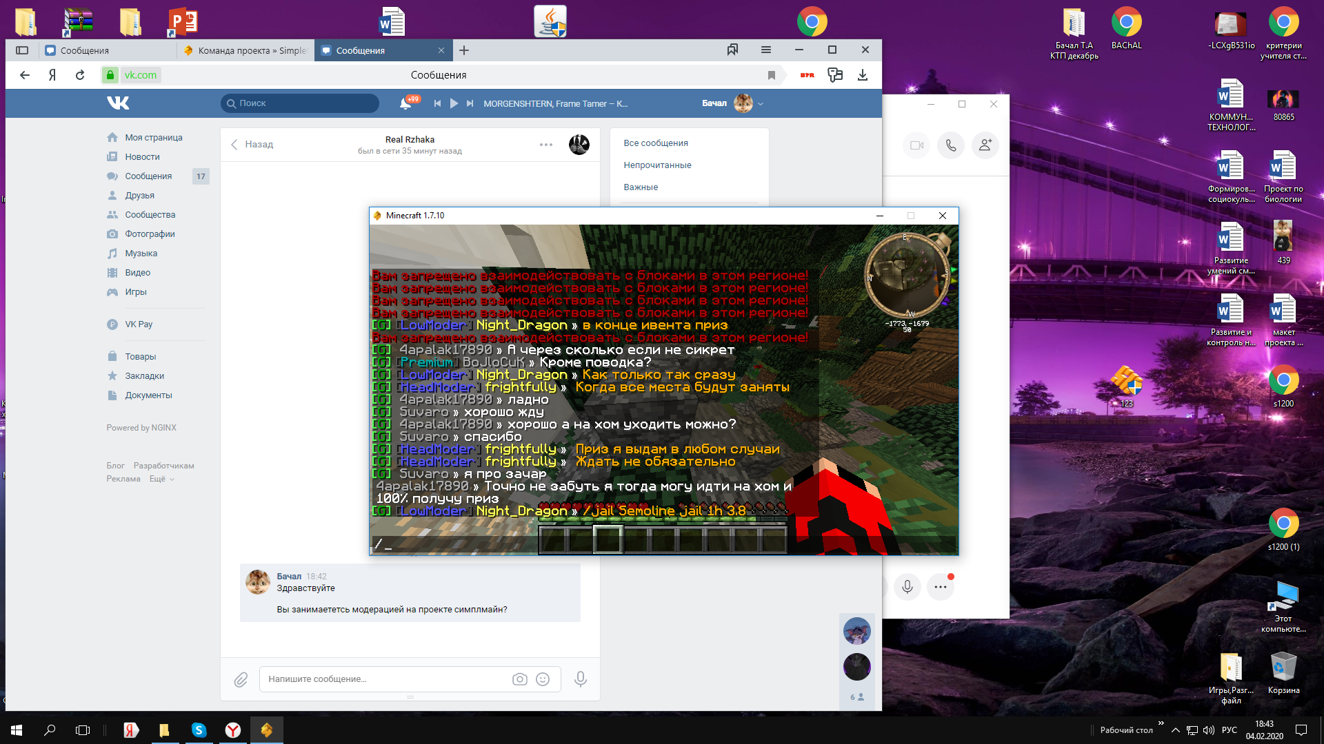1324x744 pixels.
Task: Skip to previous track in VK player
Action: coord(437,103)
